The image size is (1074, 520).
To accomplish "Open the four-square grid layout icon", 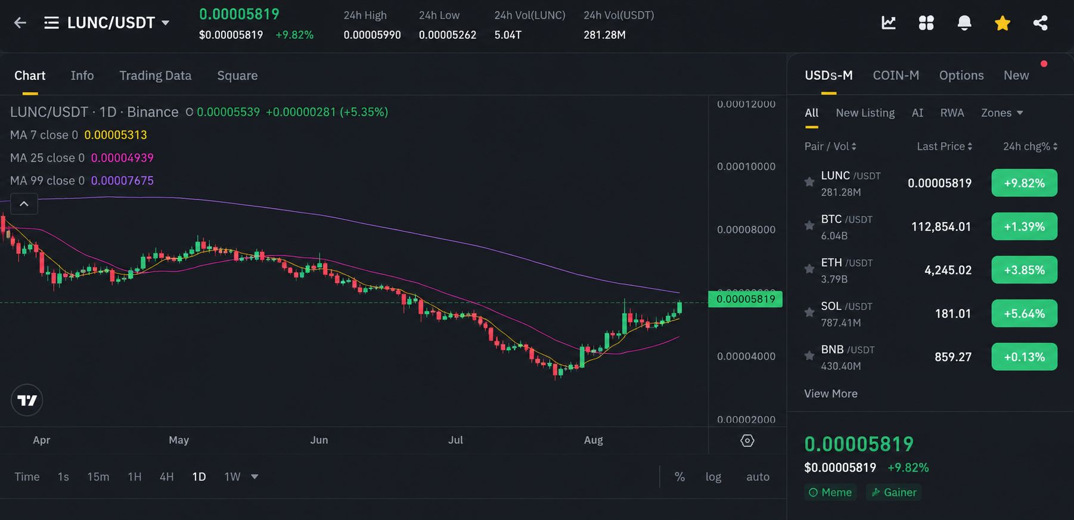I will click(926, 23).
